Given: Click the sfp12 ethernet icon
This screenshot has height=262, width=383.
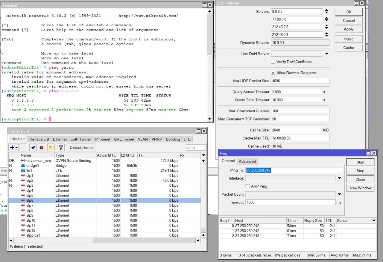Looking at the screenshot, I should pyautogui.click(x=23, y=230).
